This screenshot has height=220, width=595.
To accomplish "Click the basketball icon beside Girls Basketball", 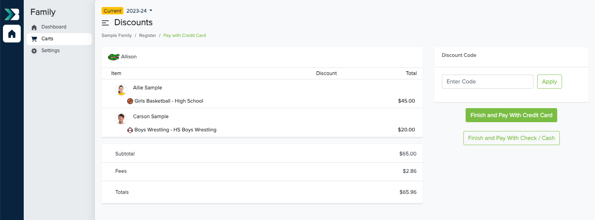I will click(x=130, y=101).
